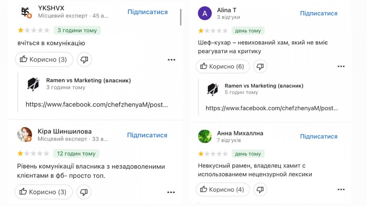Toggle Корисно (4) on Анна Михаллна's review

(222, 189)
